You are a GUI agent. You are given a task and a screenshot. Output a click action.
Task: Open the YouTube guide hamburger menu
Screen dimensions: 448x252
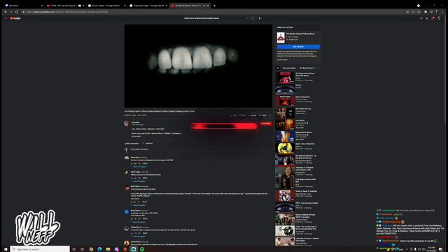[x=6, y=18]
